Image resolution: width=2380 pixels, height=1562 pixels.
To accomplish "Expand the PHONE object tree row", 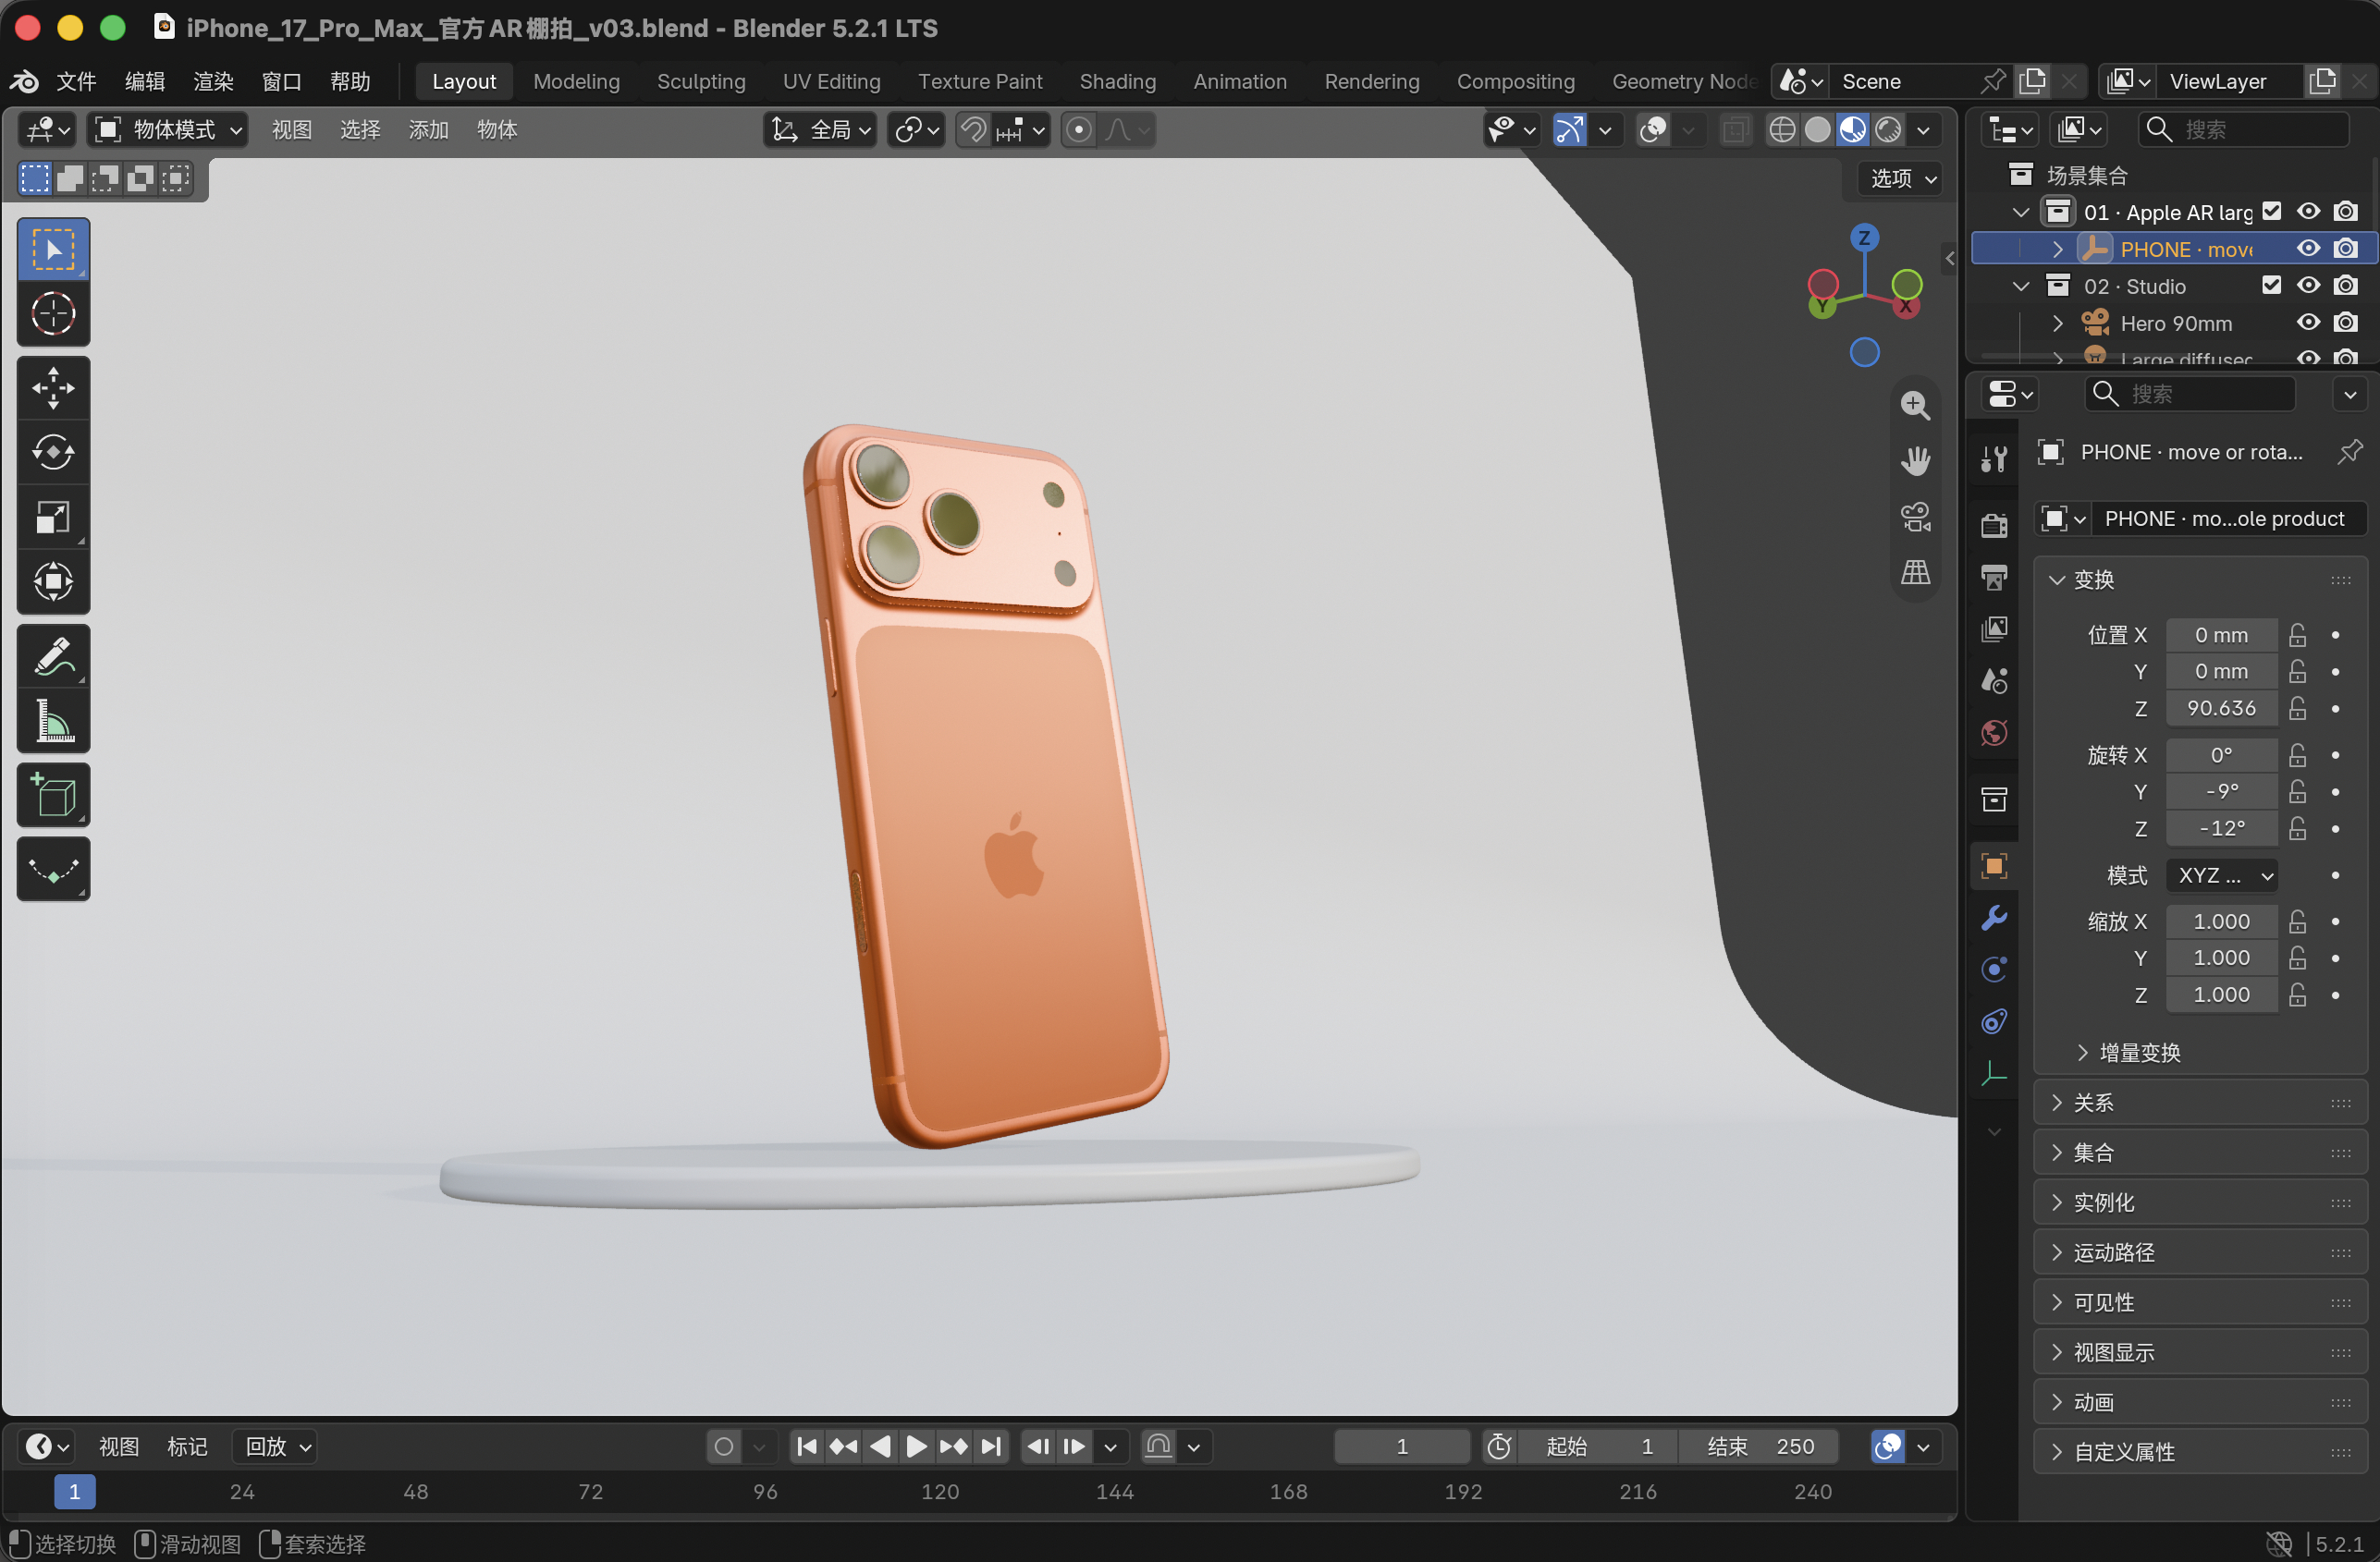I will tap(2057, 249).
